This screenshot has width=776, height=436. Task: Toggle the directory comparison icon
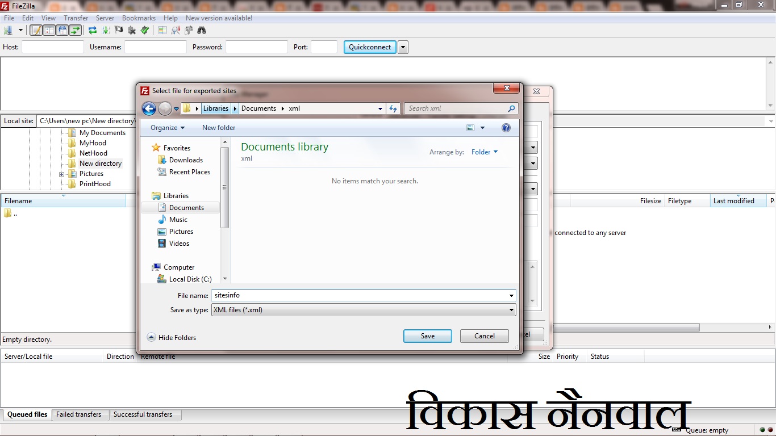pyautogui.click(x=176, y=30)
